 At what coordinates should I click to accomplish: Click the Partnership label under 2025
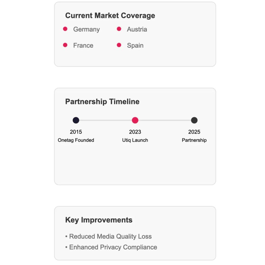pyautogui.click(x=194, y=140)
